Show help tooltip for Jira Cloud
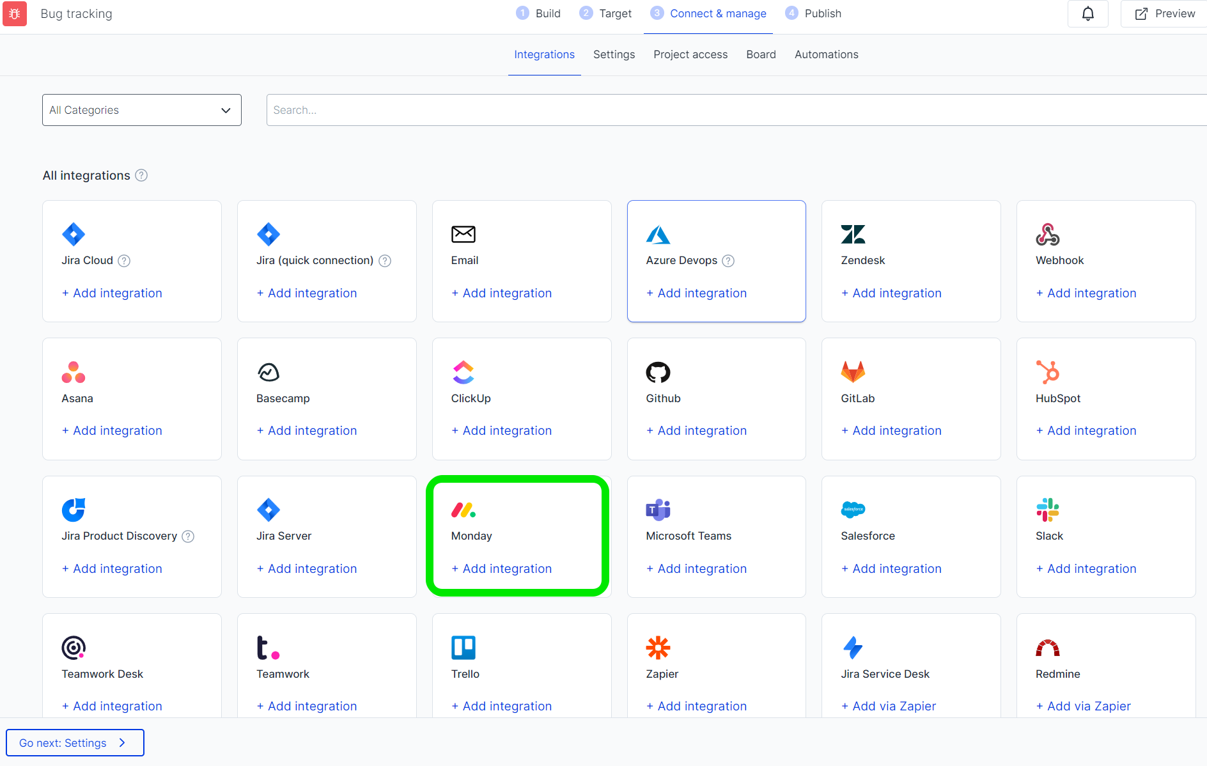 tap(125, 261)
